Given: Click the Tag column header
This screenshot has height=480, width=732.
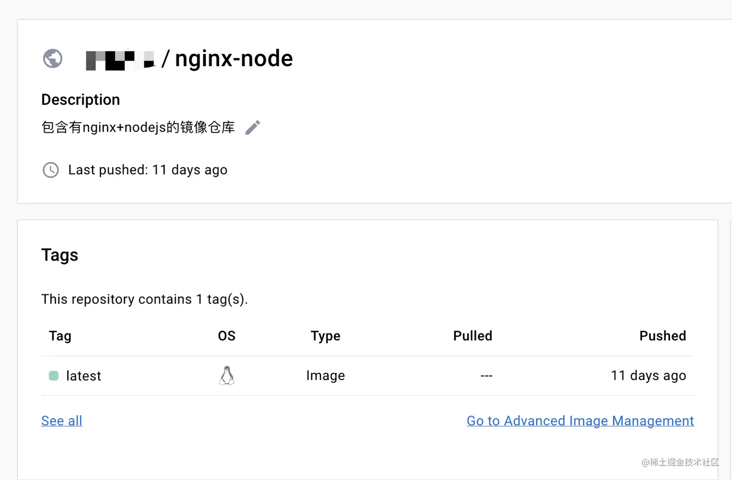Looking at the screenshot, I should click(x=60, y=335).
